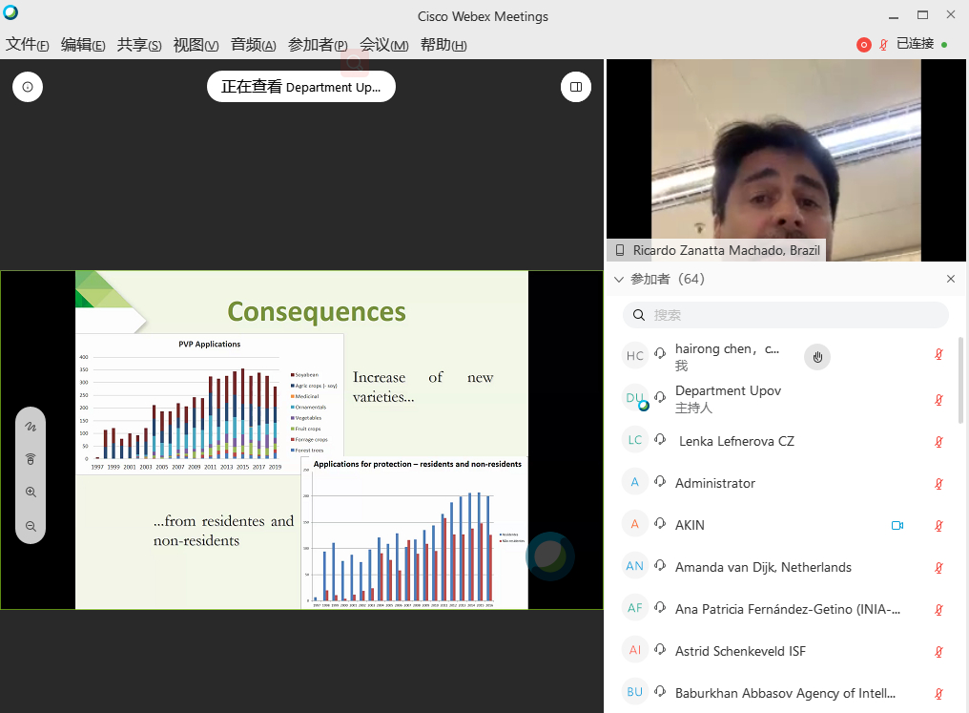Click the meeting info circle icon
Viewport: 969px width, 713px height.
point(28,87)
